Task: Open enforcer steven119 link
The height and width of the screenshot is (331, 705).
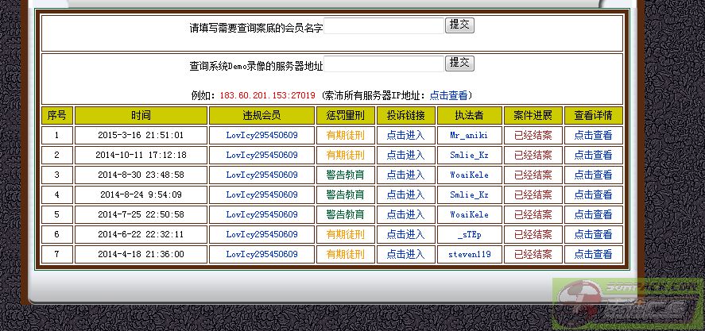Action: [469, 254]
